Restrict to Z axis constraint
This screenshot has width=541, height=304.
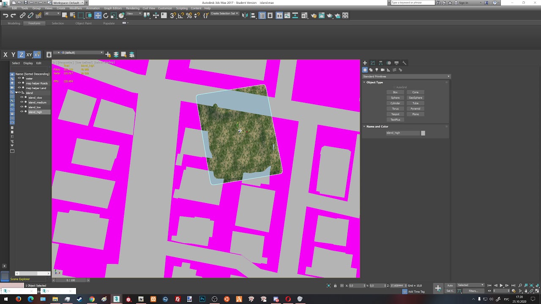pos(21,55)
